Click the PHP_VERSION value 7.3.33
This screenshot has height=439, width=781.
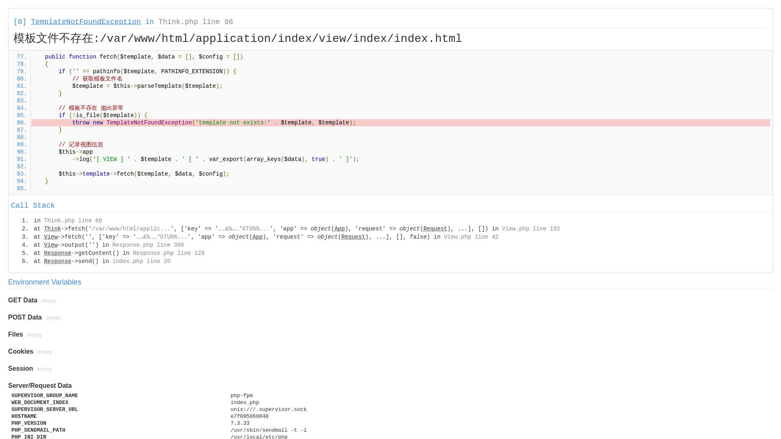tap(240, 424)
